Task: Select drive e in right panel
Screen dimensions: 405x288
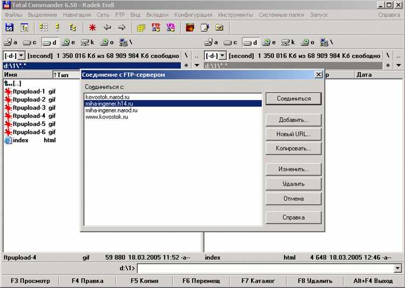Action: tap(269, 42)
